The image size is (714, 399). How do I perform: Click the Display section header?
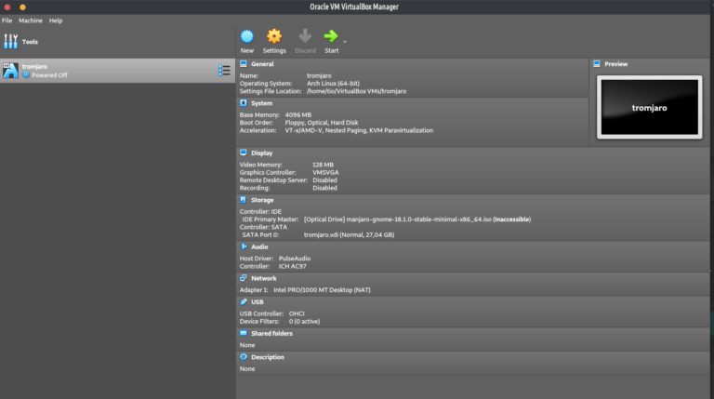pyautogui.click(x=261, y=153)
